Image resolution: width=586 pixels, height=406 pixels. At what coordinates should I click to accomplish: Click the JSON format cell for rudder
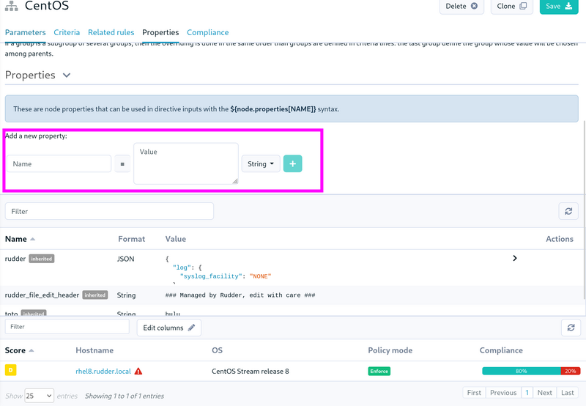(125, 259)
